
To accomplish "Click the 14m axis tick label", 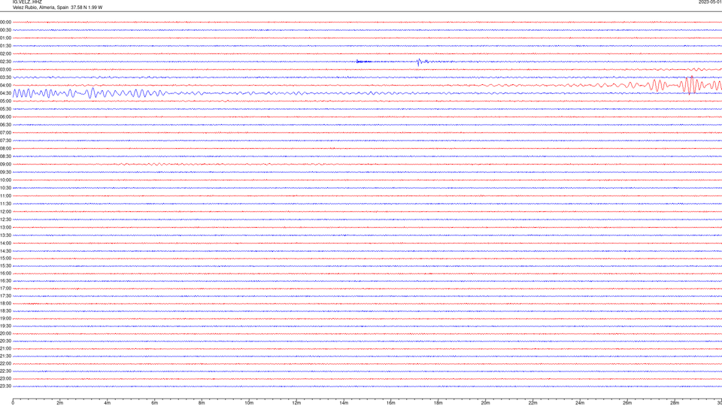I will coord(344,403).
